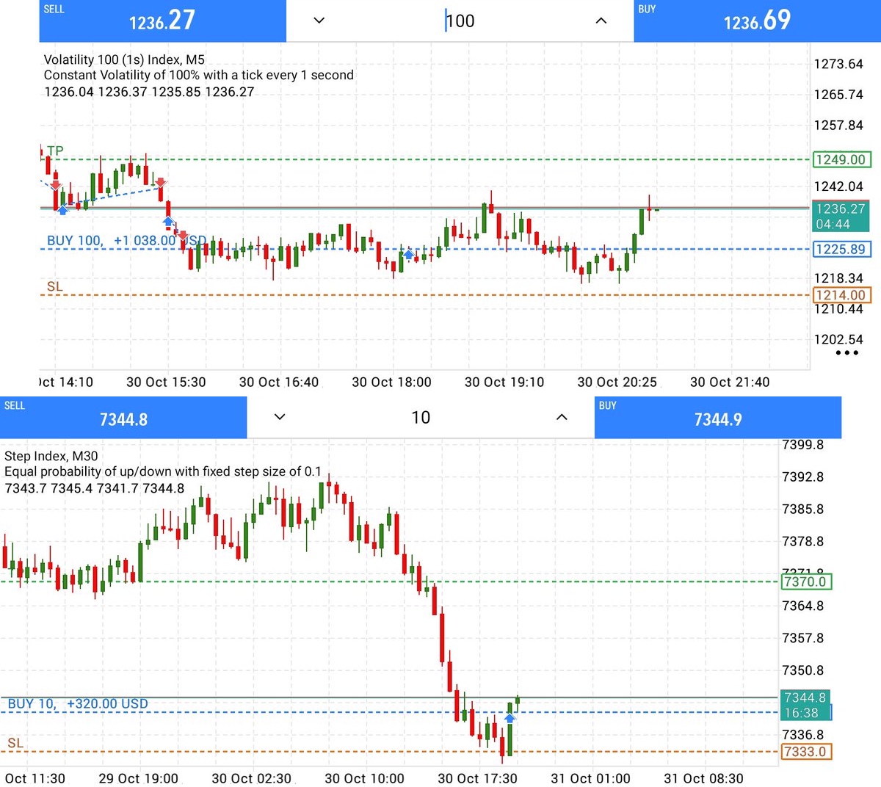881x787 pixels.
Task: Focus the volume field showing 10
Action: [421, 418]
